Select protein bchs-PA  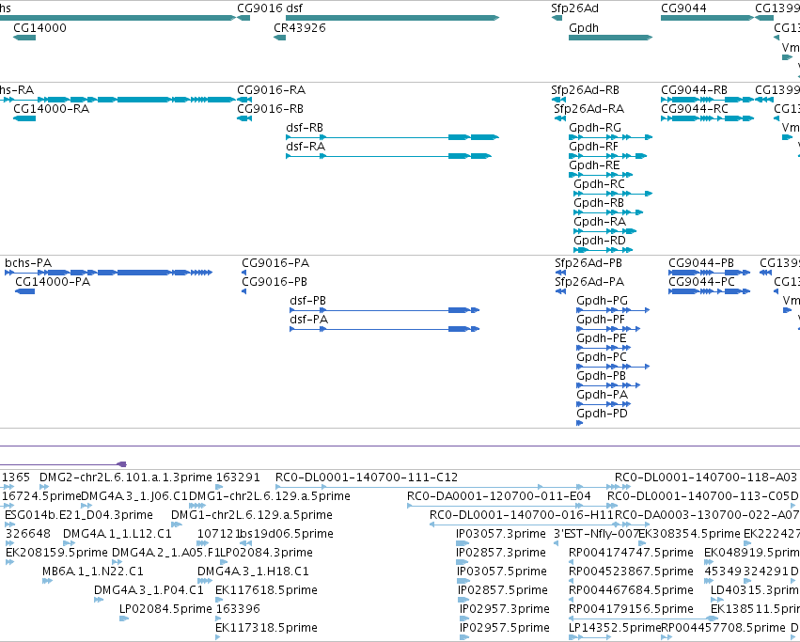pos(28,263)
